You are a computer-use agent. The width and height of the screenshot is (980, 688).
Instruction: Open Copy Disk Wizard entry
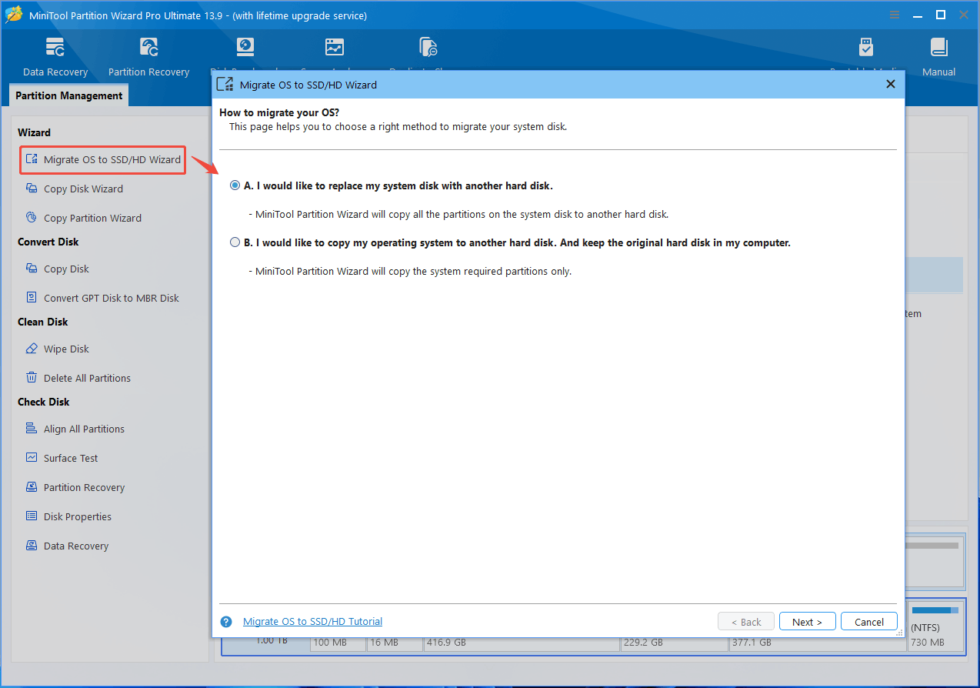coord(83,189)
